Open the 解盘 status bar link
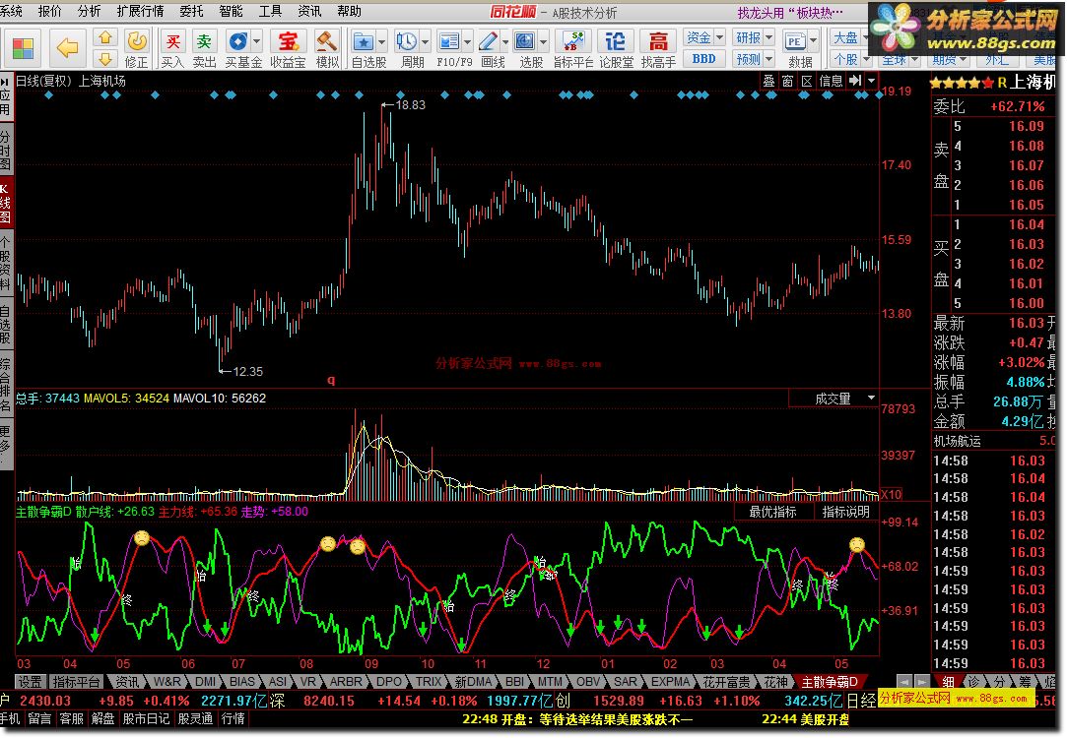The height and width of the screenshot is (738, 1067). click(x=102, y=718)
